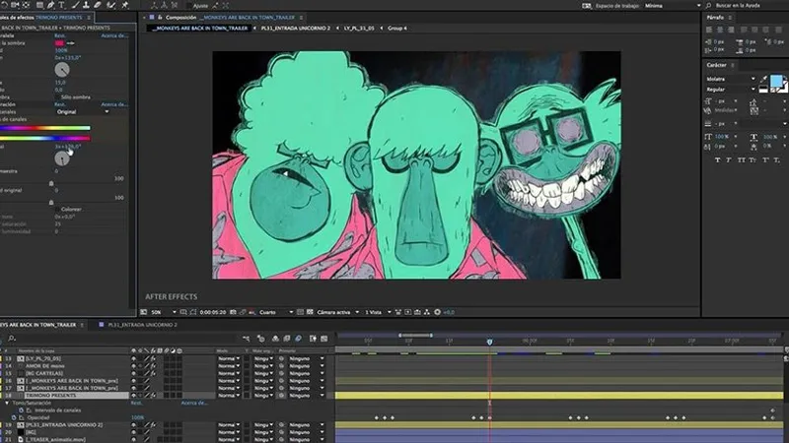This screenshot has height=443, width=789.
Task: Toggle visibility of layer 13 LY_PL_70_05
Action: 133,358
